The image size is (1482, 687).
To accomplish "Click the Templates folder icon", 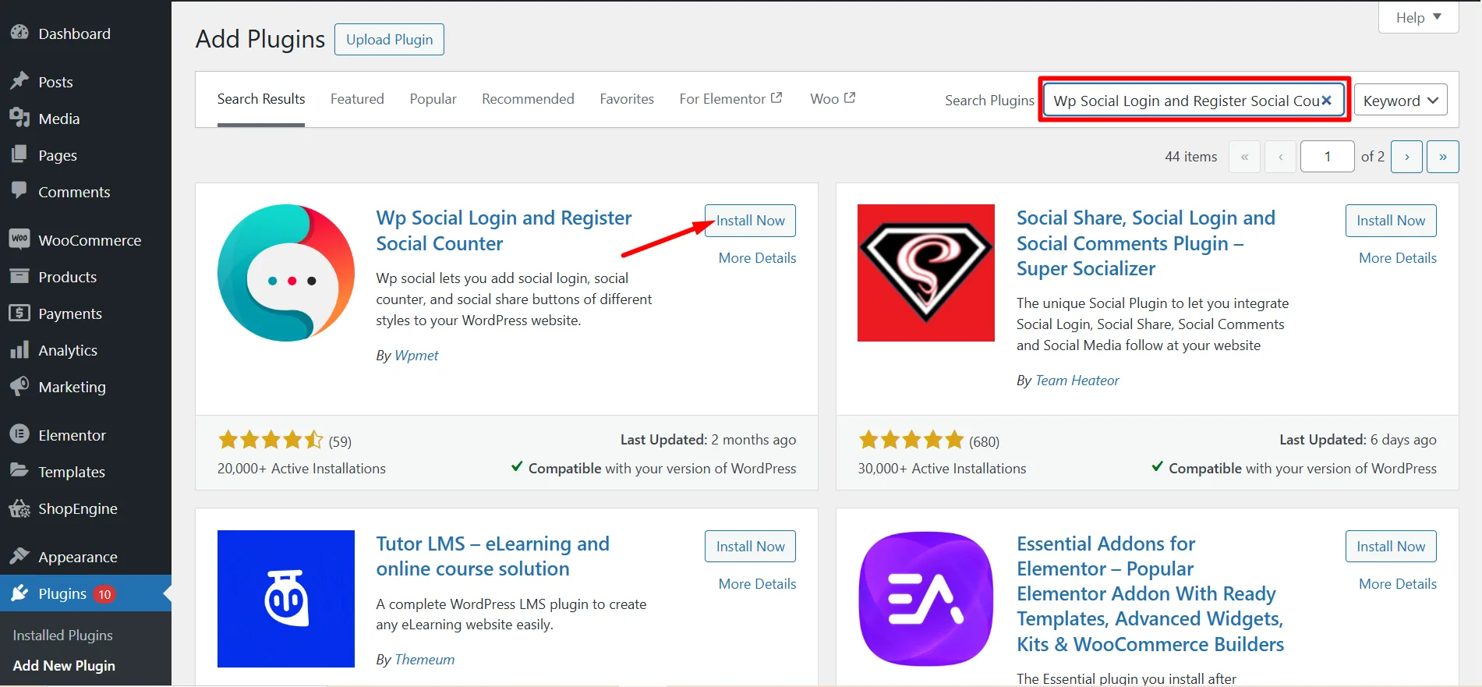I will [x=19, y=471].
